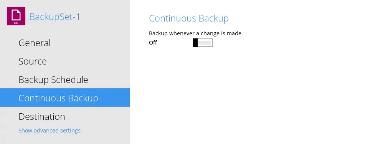Viewport: 365px width, 144px height.
Task: Click the black handle of the switch
Action: pyautogui.click(x=195, y=43)
